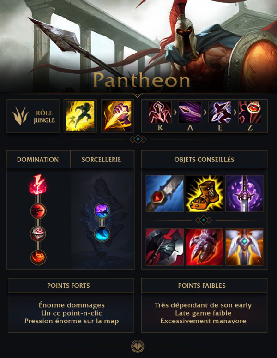Screen dimensions: 277x358
Task: Click the Black Cleaver axe item
Action: [164, 247]
